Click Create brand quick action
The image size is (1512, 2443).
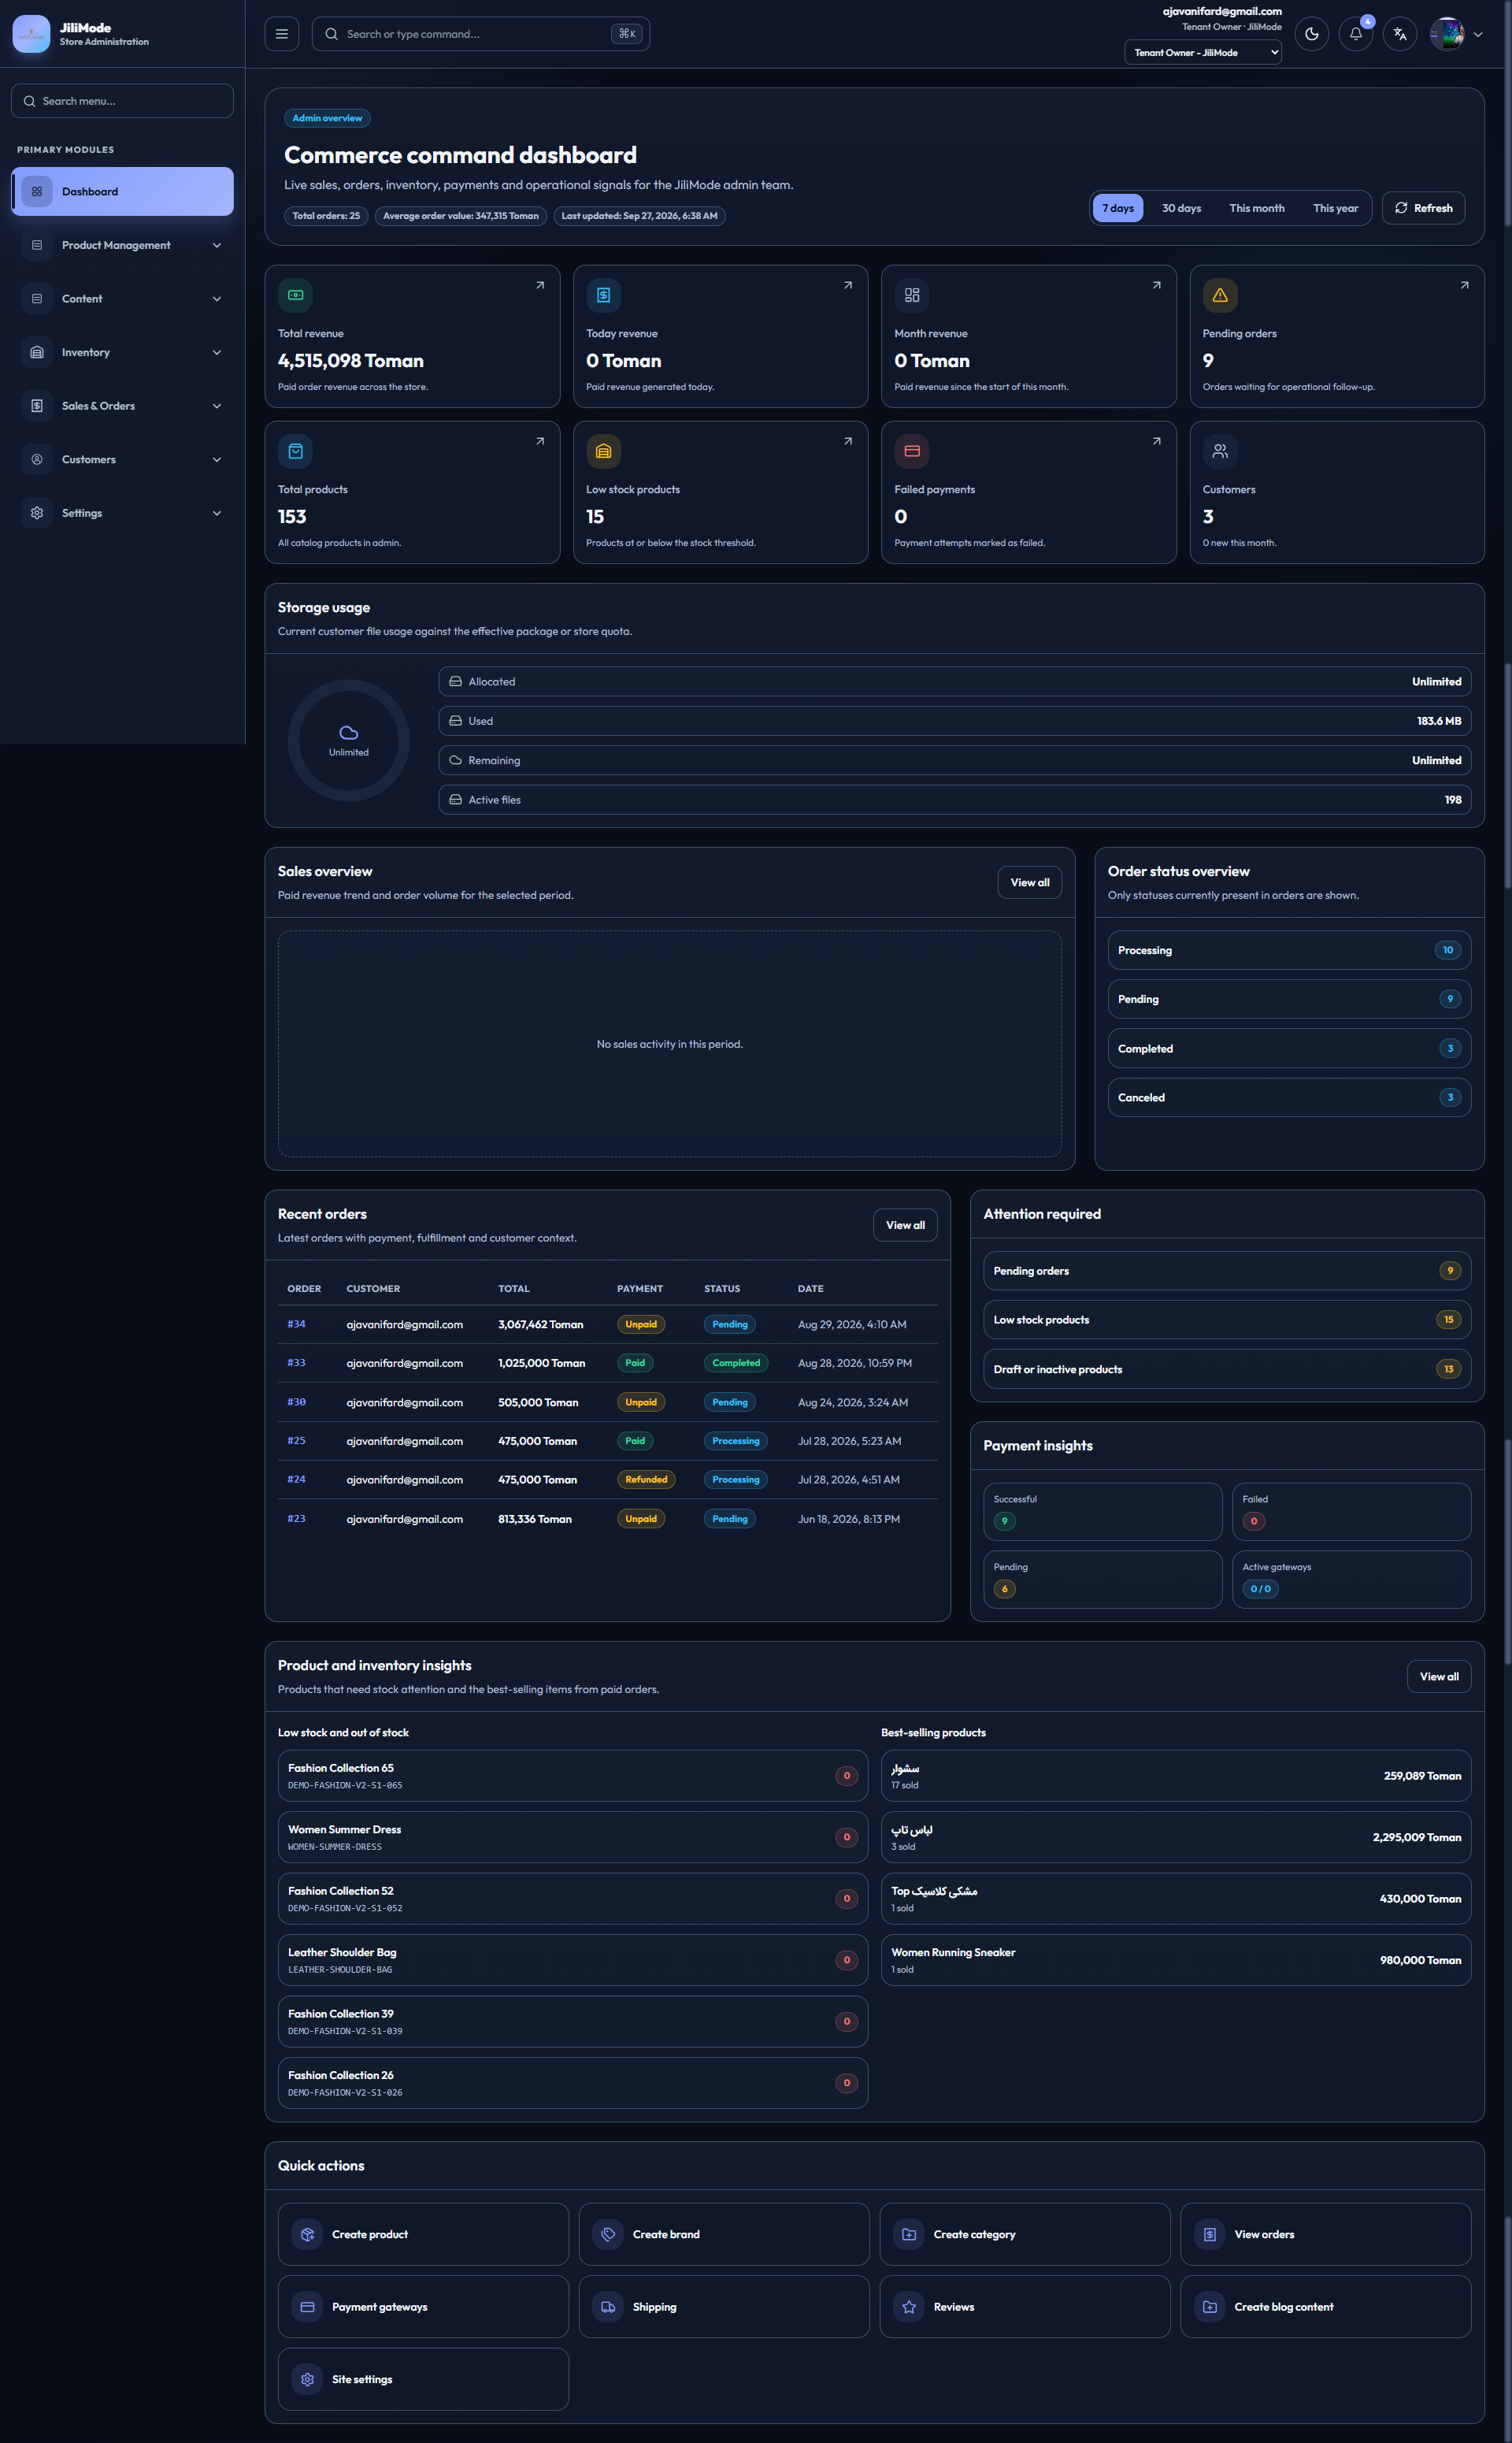724,2234
